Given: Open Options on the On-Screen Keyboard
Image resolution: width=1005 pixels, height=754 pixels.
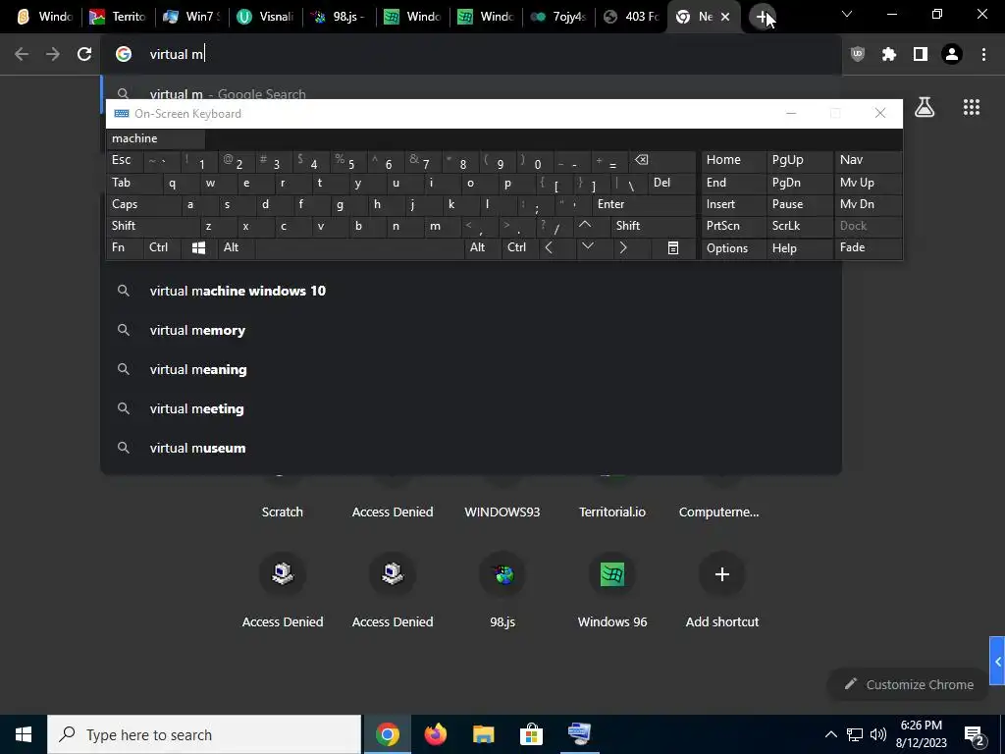Looking at the screenshot, I should [x=733, y=248].
